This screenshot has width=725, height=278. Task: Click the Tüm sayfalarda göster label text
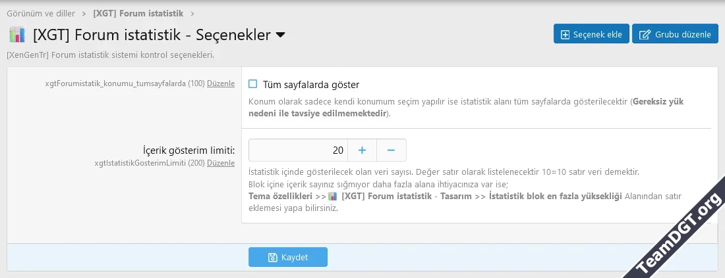(x=310, y=85)
